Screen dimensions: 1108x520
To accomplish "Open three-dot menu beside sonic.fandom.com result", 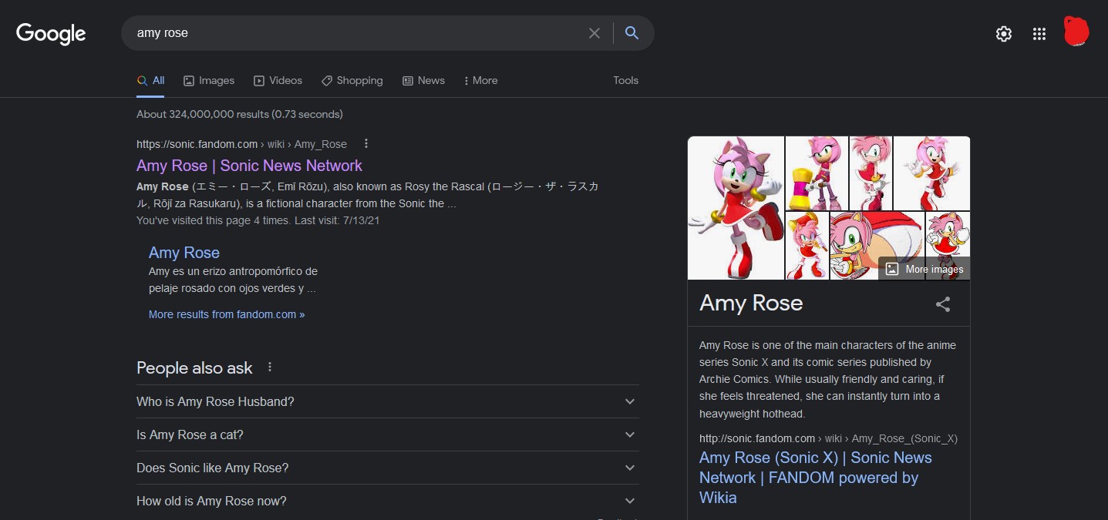I will 366,143.
